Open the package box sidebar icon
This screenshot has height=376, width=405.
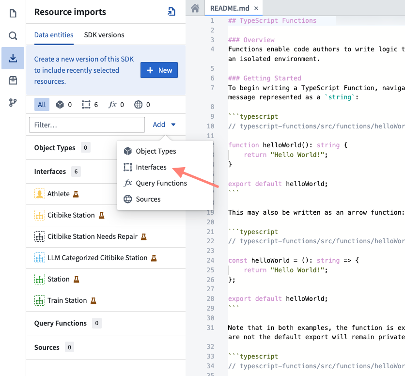(13, 80)
